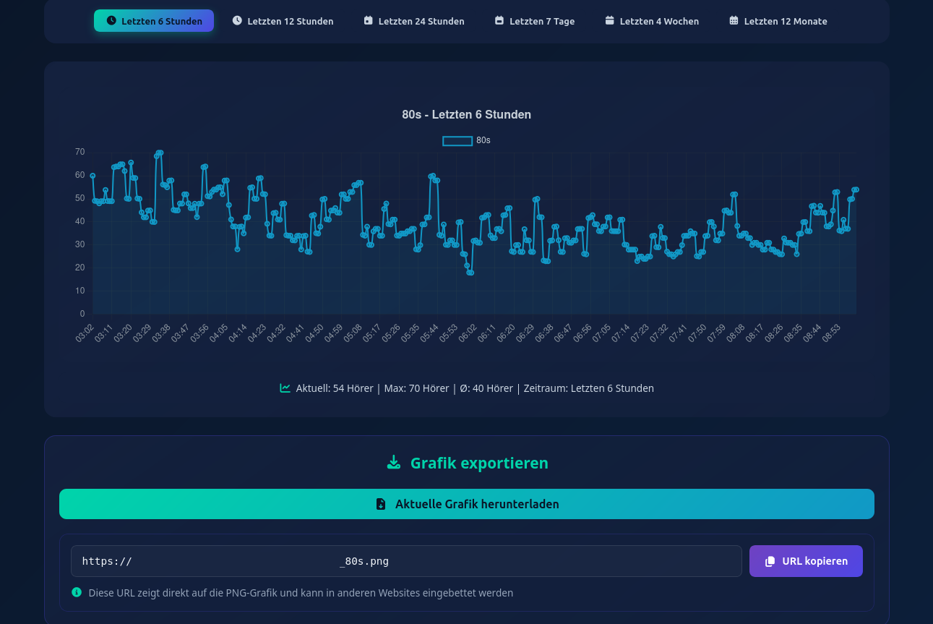Viewport: 933px width, 624px height.
Task: Click the chart line icon beside Aktuell
Action: tap(285, 388)
